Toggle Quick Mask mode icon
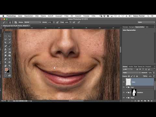This screenshot has height=117, width=156. point(6,75)
